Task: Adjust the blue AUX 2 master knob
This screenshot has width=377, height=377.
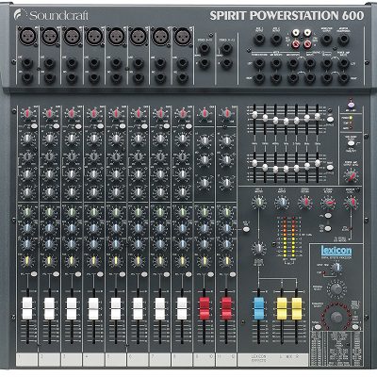Action: [x=282, y=203]
